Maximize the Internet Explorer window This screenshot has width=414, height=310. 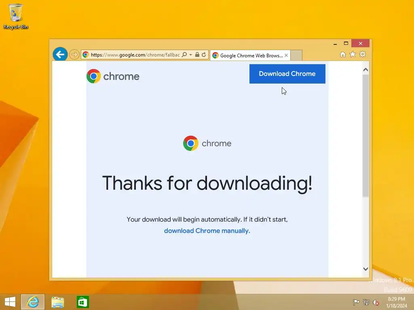[346, 43]
